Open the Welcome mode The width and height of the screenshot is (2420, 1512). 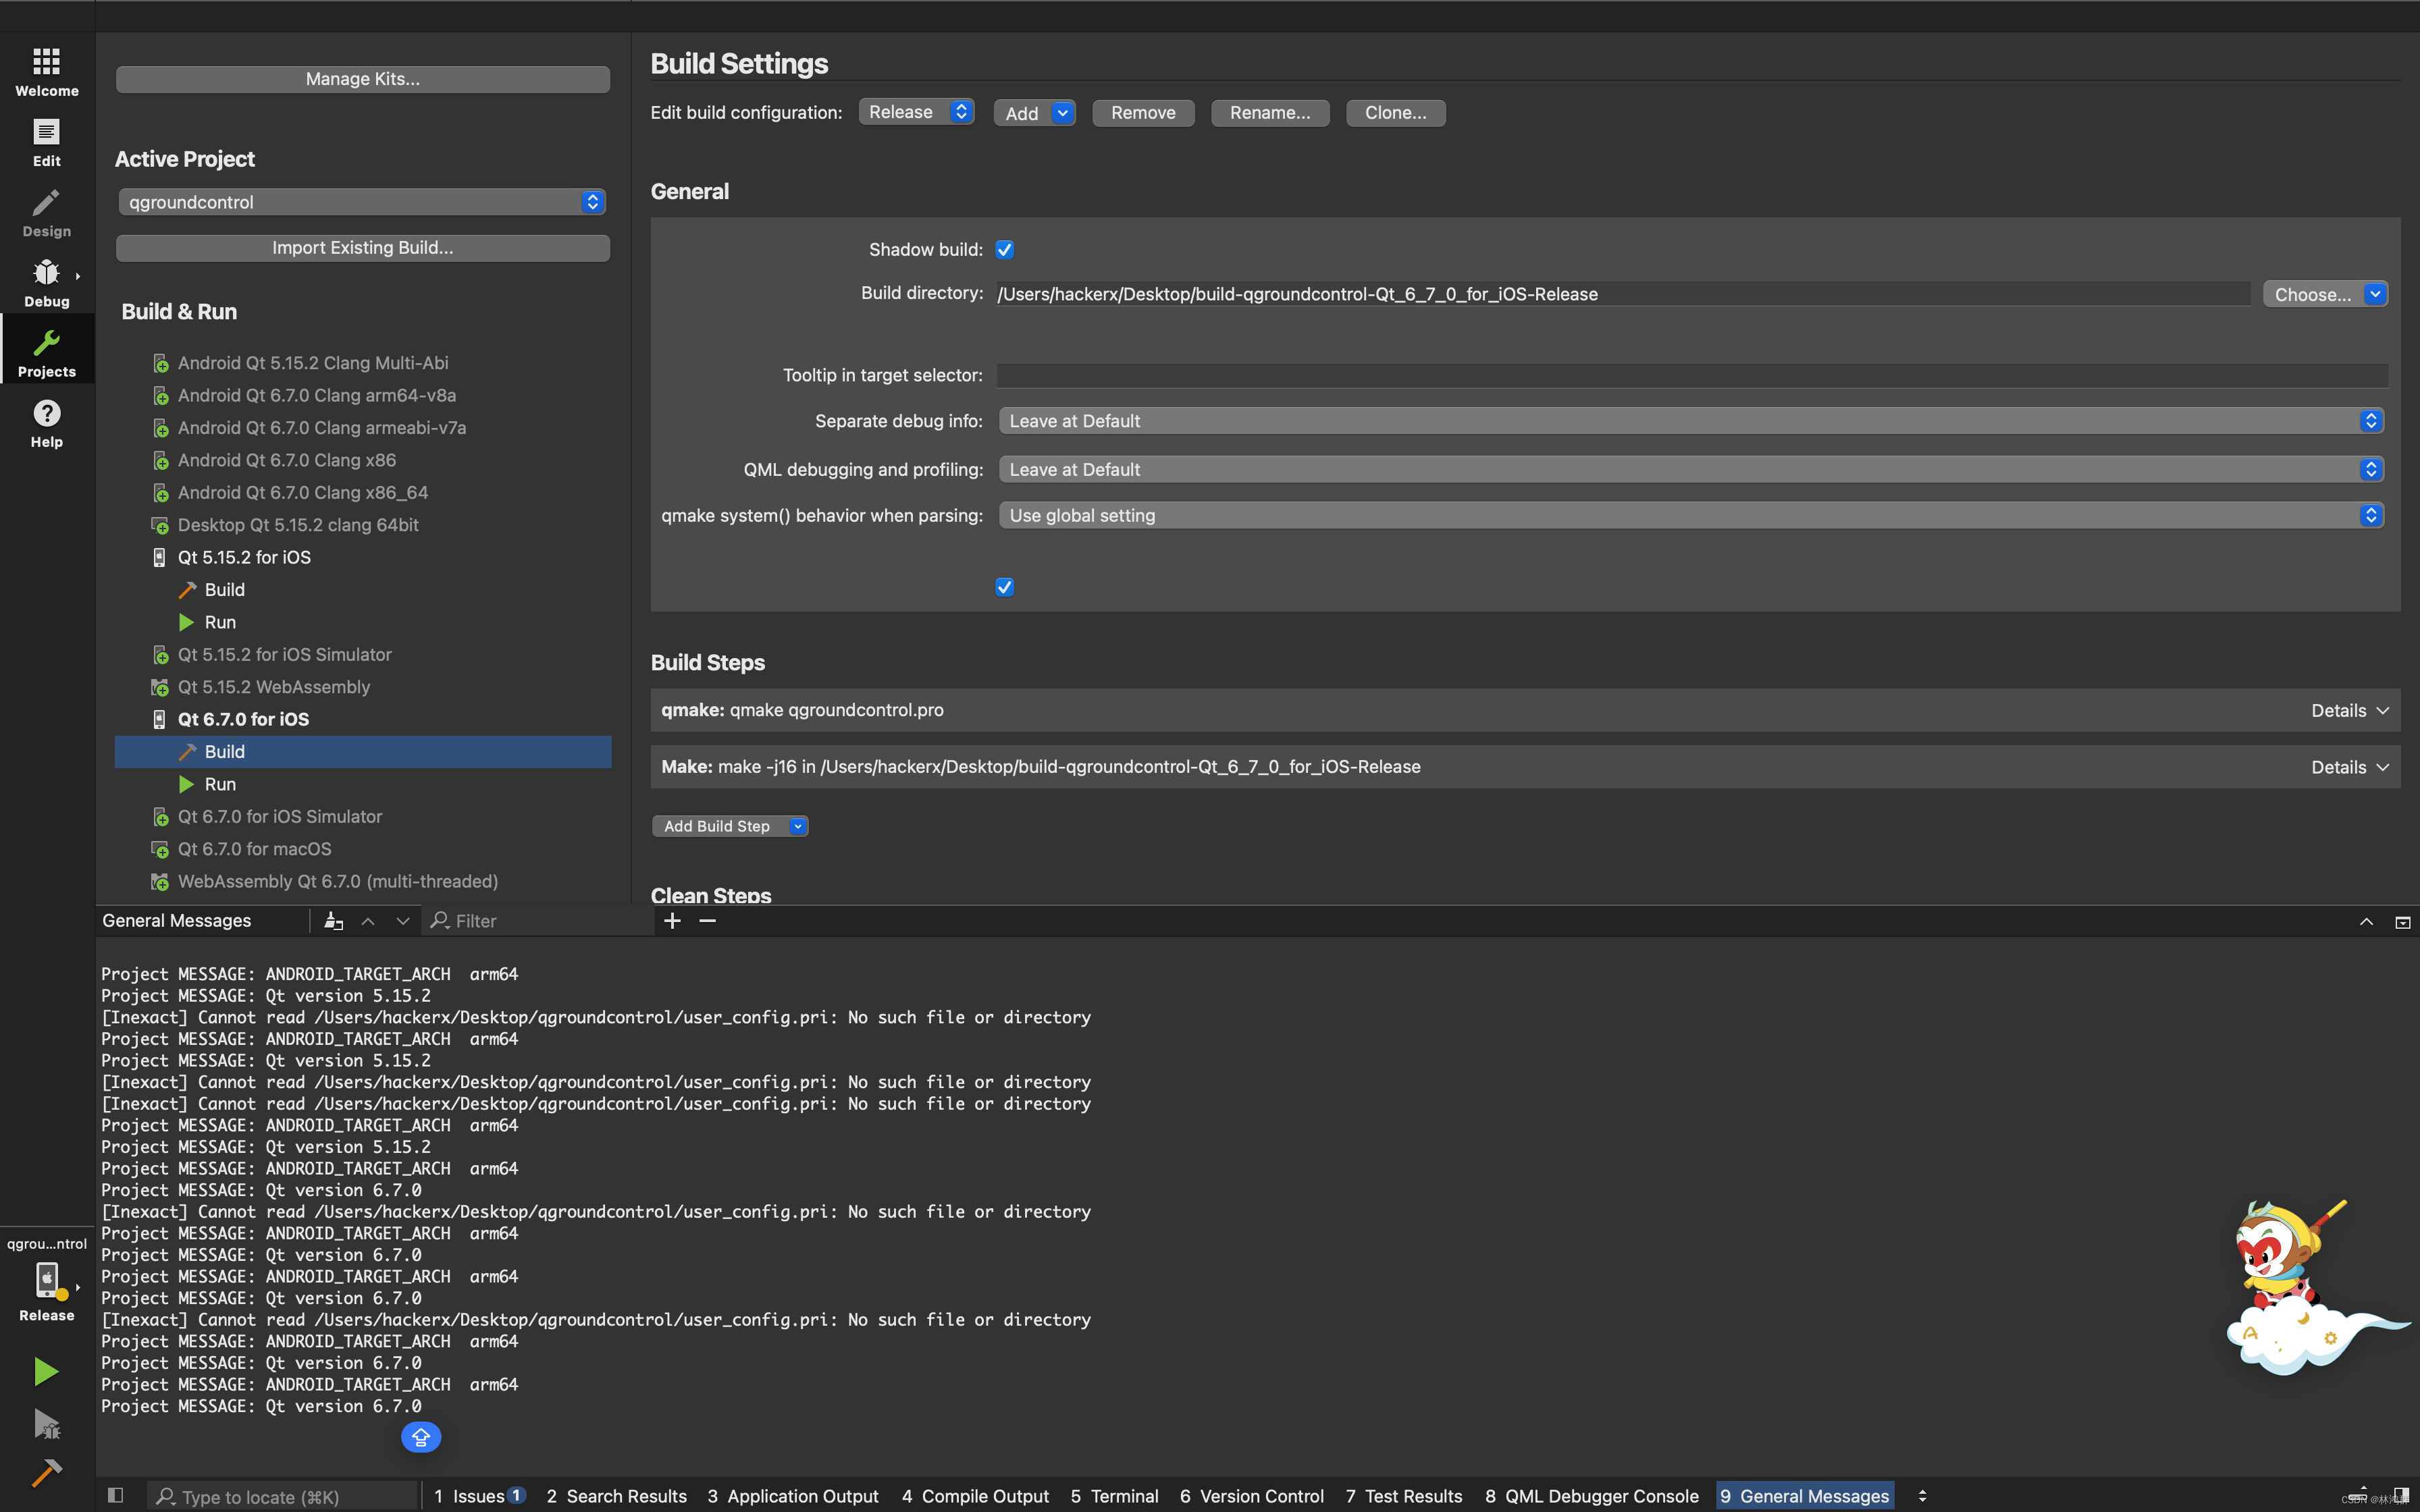coord(47,72)
